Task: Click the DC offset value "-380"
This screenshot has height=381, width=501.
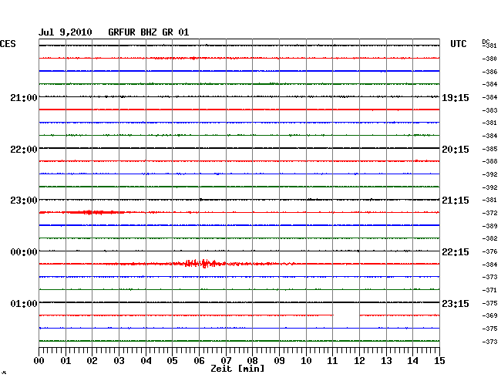Action: tap(489, 59)
